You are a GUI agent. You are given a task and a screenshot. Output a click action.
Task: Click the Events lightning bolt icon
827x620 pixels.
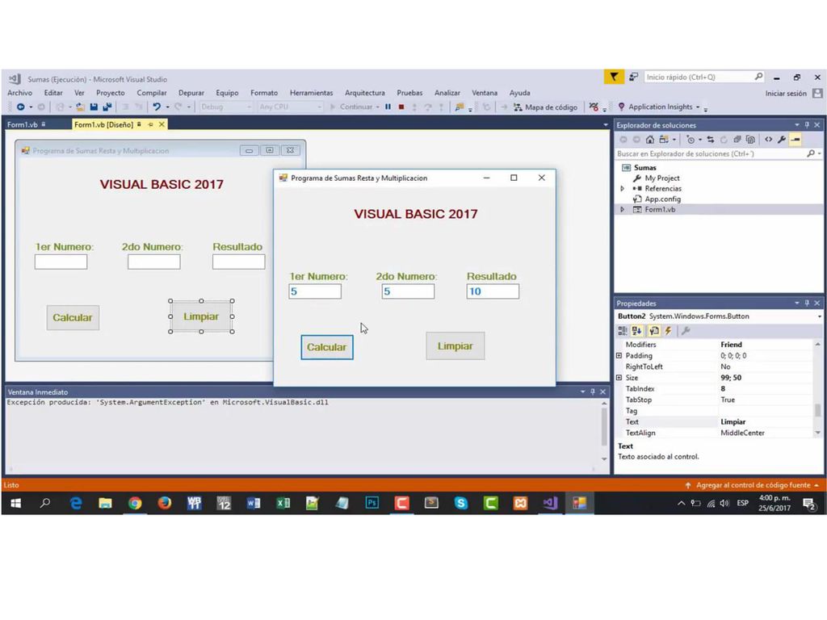click(668, 330)
